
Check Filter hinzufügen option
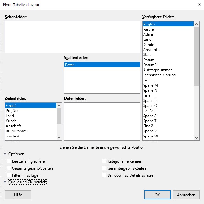click(9, 175)
